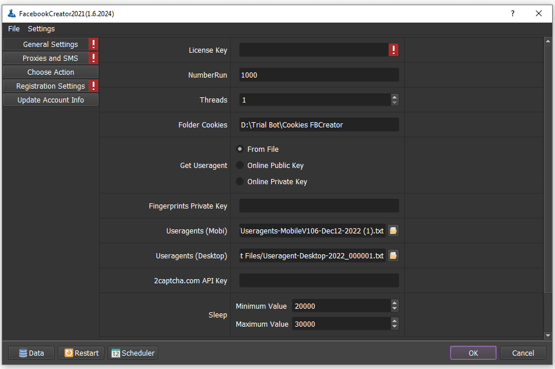
Task: Decrease the Threads value
Action: pyautogui.click(x=395, y=103)
